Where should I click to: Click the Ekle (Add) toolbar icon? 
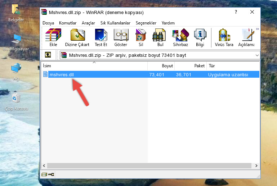[x=53, y=37]
